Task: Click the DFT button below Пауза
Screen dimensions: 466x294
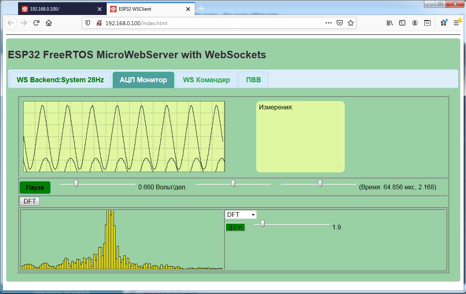Action: [30, 201]
